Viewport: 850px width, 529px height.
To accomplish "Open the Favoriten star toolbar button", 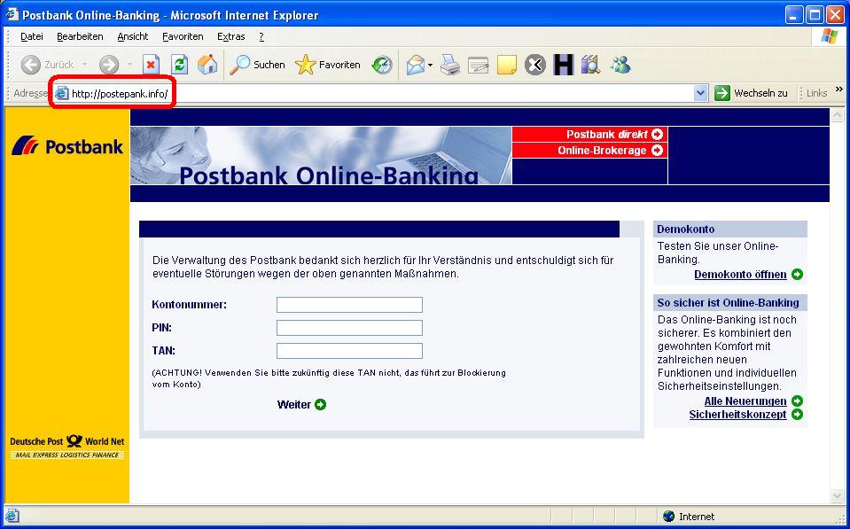I will 327,65.
